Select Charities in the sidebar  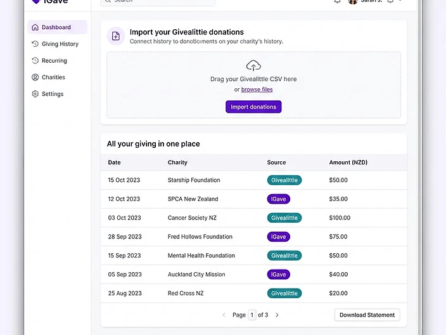57,77
